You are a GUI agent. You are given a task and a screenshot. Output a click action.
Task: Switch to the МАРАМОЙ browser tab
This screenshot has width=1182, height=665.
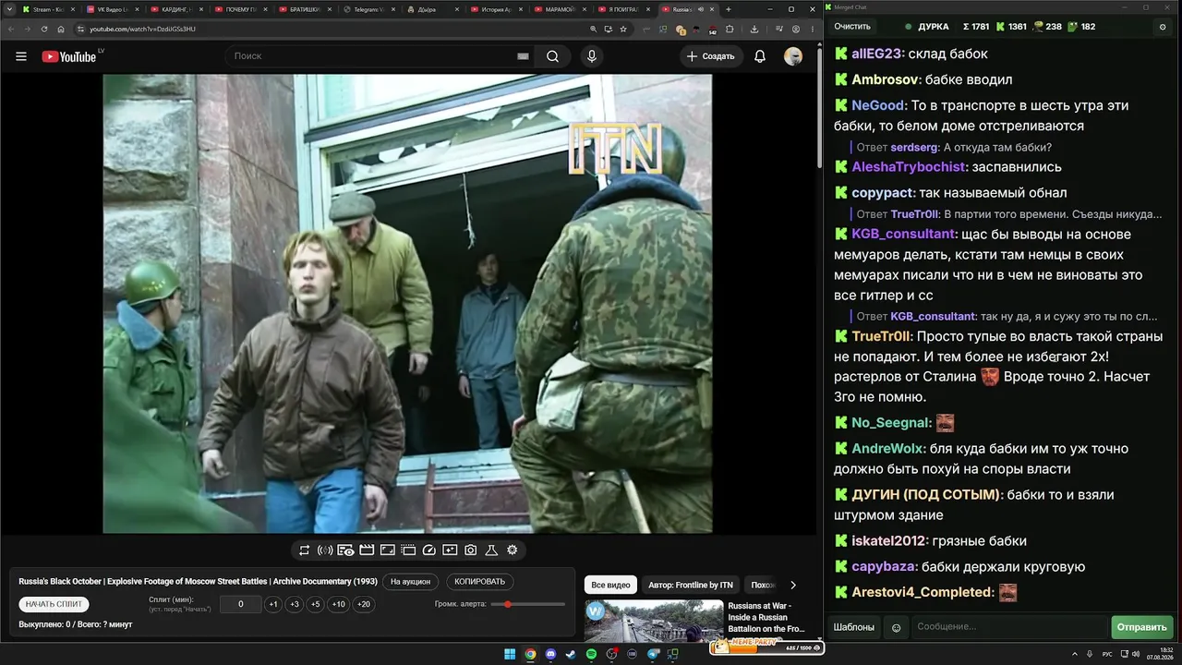point(561,9)
